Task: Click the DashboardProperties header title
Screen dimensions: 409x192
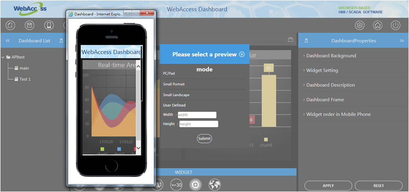Action: coord(354,41)
